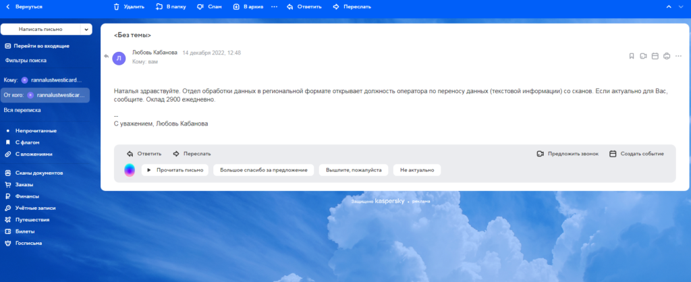Open the Путешествия category

[27, 219]
